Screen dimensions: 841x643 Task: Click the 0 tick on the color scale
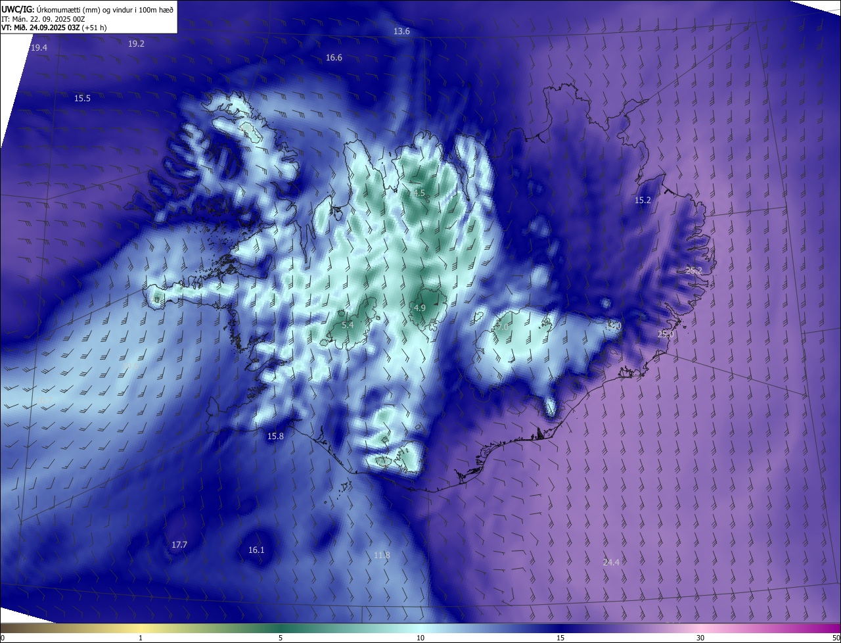coord(2,638)
